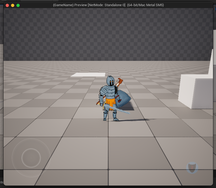Maximize the preview with green button
The image size is (216, 188).
tap(18, 5)
